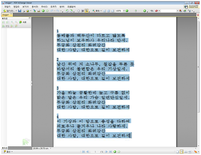
Task: Expand the open-file dropdown arrow
Action: [16, 11]
